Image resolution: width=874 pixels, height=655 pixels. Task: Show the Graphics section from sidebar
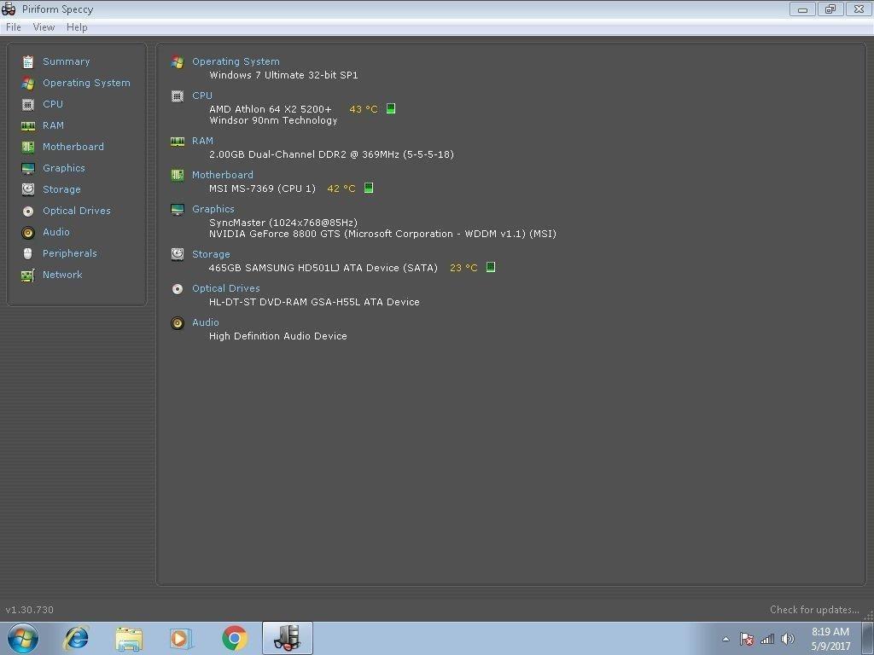[x=64, y=168]
